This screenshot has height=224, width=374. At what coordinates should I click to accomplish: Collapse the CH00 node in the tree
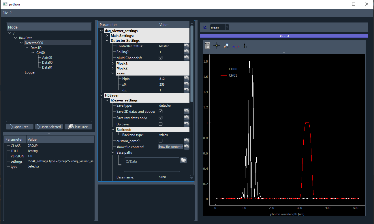tap(33, 53)
